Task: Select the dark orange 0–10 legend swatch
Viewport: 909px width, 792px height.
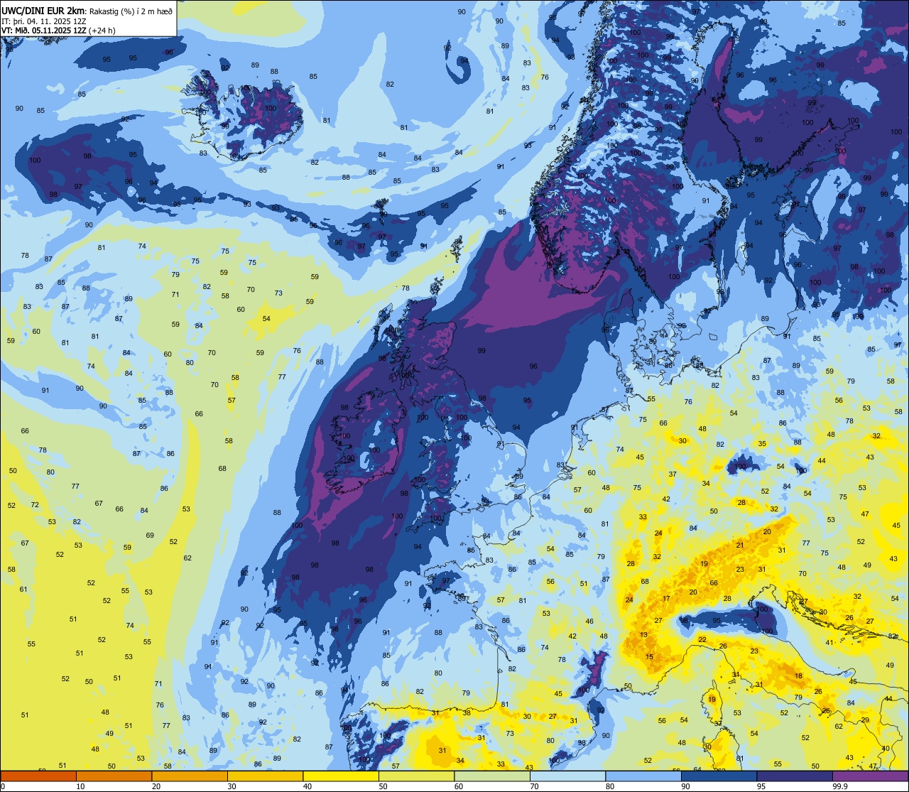Action: (x=38, y=776)
